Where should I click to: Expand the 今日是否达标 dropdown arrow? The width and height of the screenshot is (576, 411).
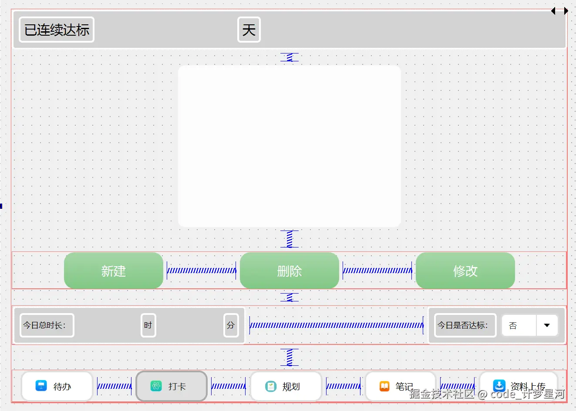click(547, 325)
